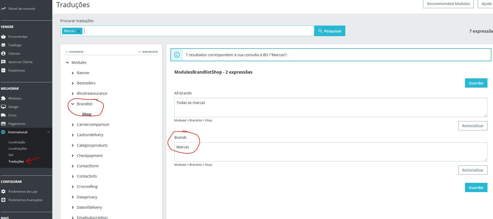Image resolution: width=493 pixels, height=219 pixels.
Task: Click the Estatísticas chart icon
Action: click(3, 70)
